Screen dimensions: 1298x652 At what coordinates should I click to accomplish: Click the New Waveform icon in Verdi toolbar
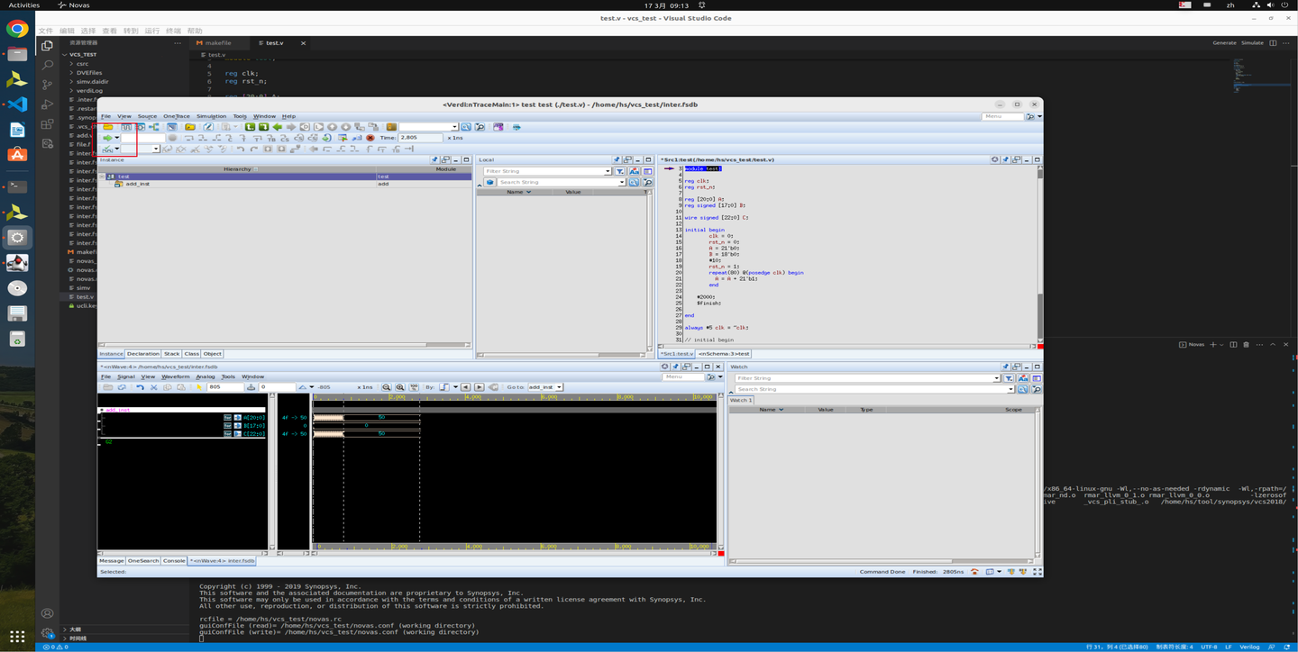(126, 127)
